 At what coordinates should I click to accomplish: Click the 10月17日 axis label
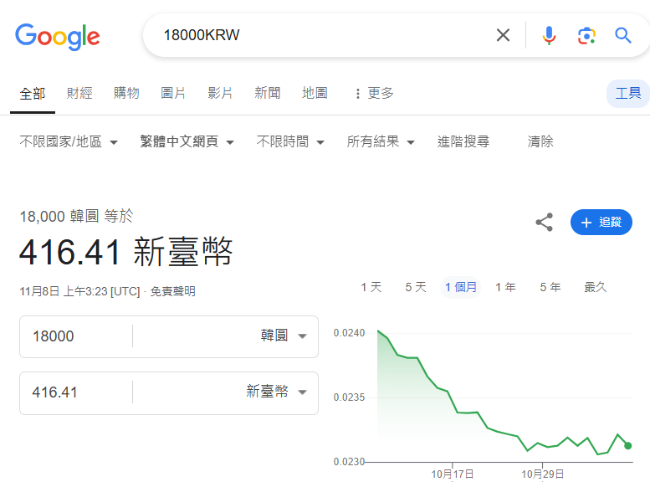453,474
